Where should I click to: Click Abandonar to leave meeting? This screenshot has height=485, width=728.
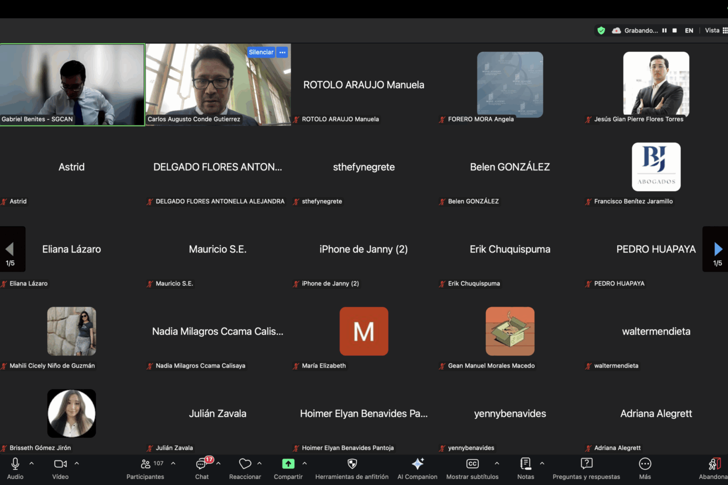[x=714, y=464]
